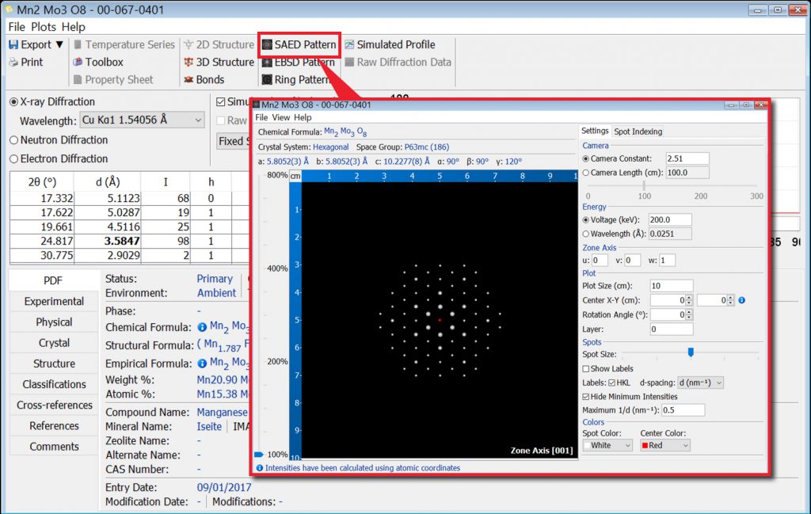
Task: Open the Ring Pattern tool
Action: (x=295, y=79)
